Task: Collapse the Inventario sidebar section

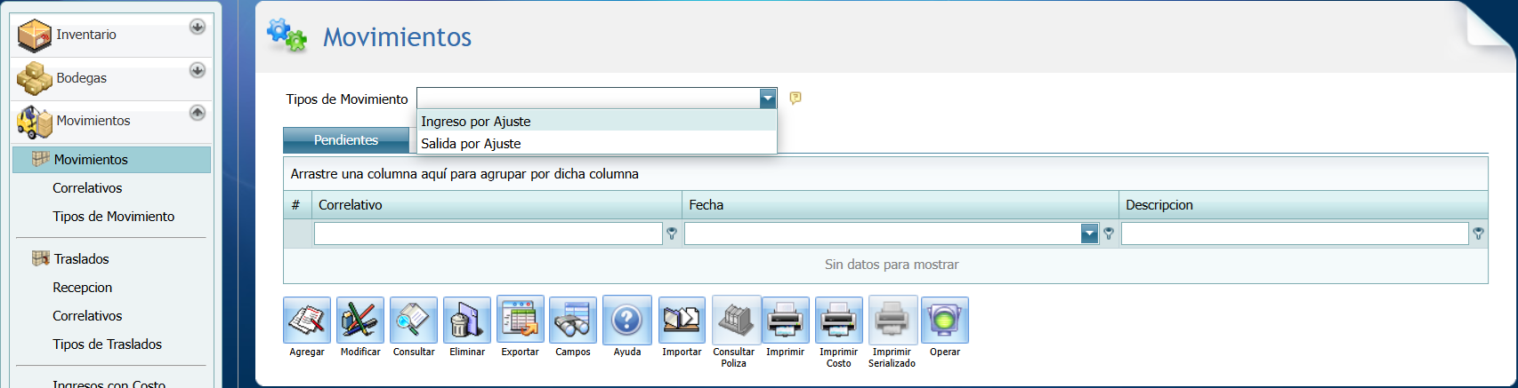Action: (198, 28)
